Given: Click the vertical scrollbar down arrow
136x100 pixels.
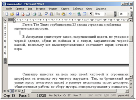Looking at the screenshot, I should (131, 77).
